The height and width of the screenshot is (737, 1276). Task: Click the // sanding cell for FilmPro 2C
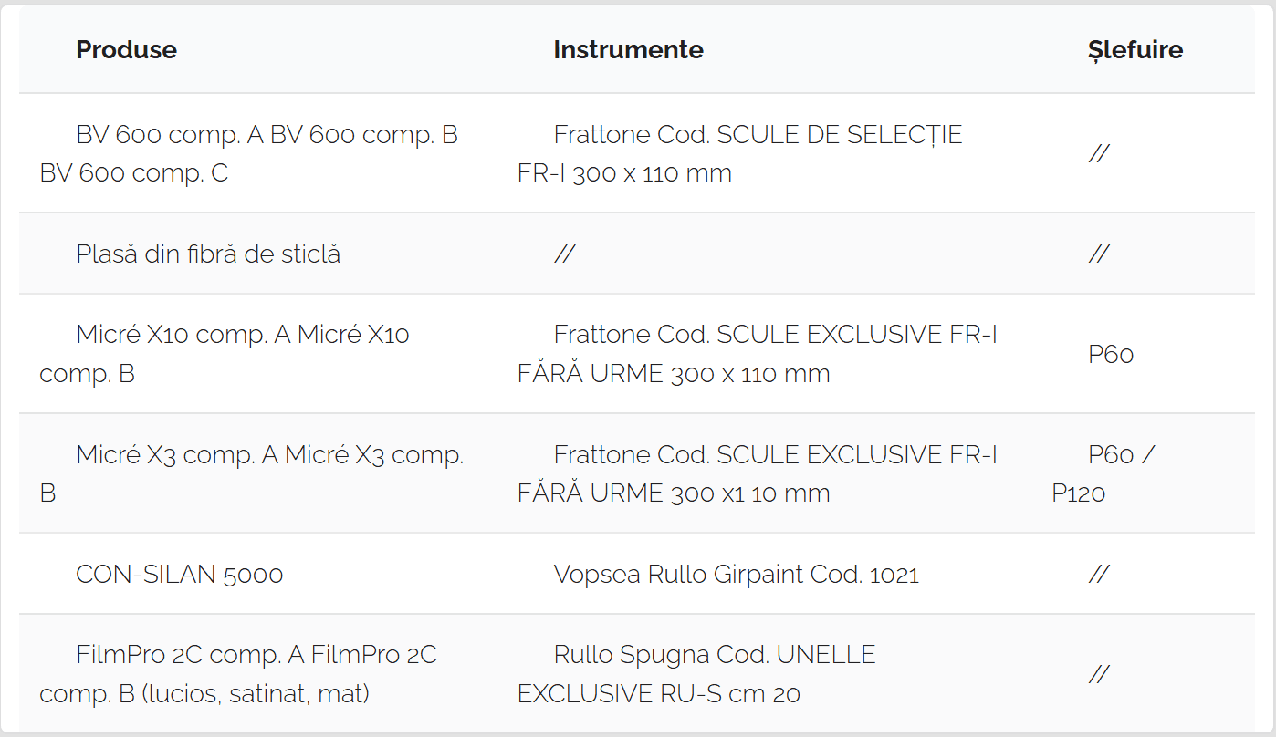click(x=1099, y=674)
